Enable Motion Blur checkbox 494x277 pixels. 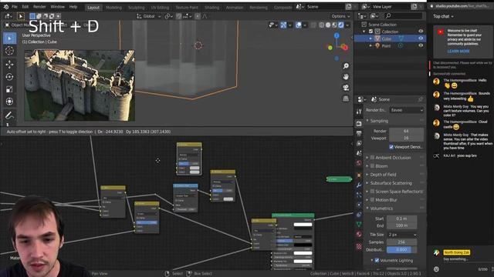pyautogui.click(x=372, y=200)
